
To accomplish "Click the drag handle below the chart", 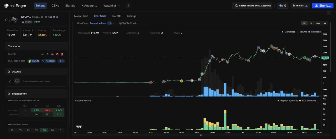I will coord(201,135).
